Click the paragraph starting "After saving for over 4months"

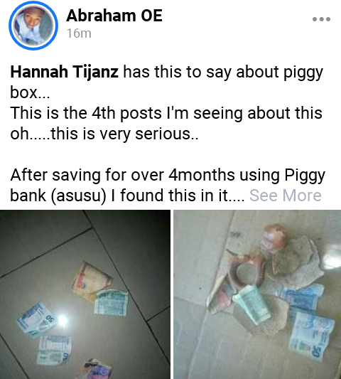(168, 185)
